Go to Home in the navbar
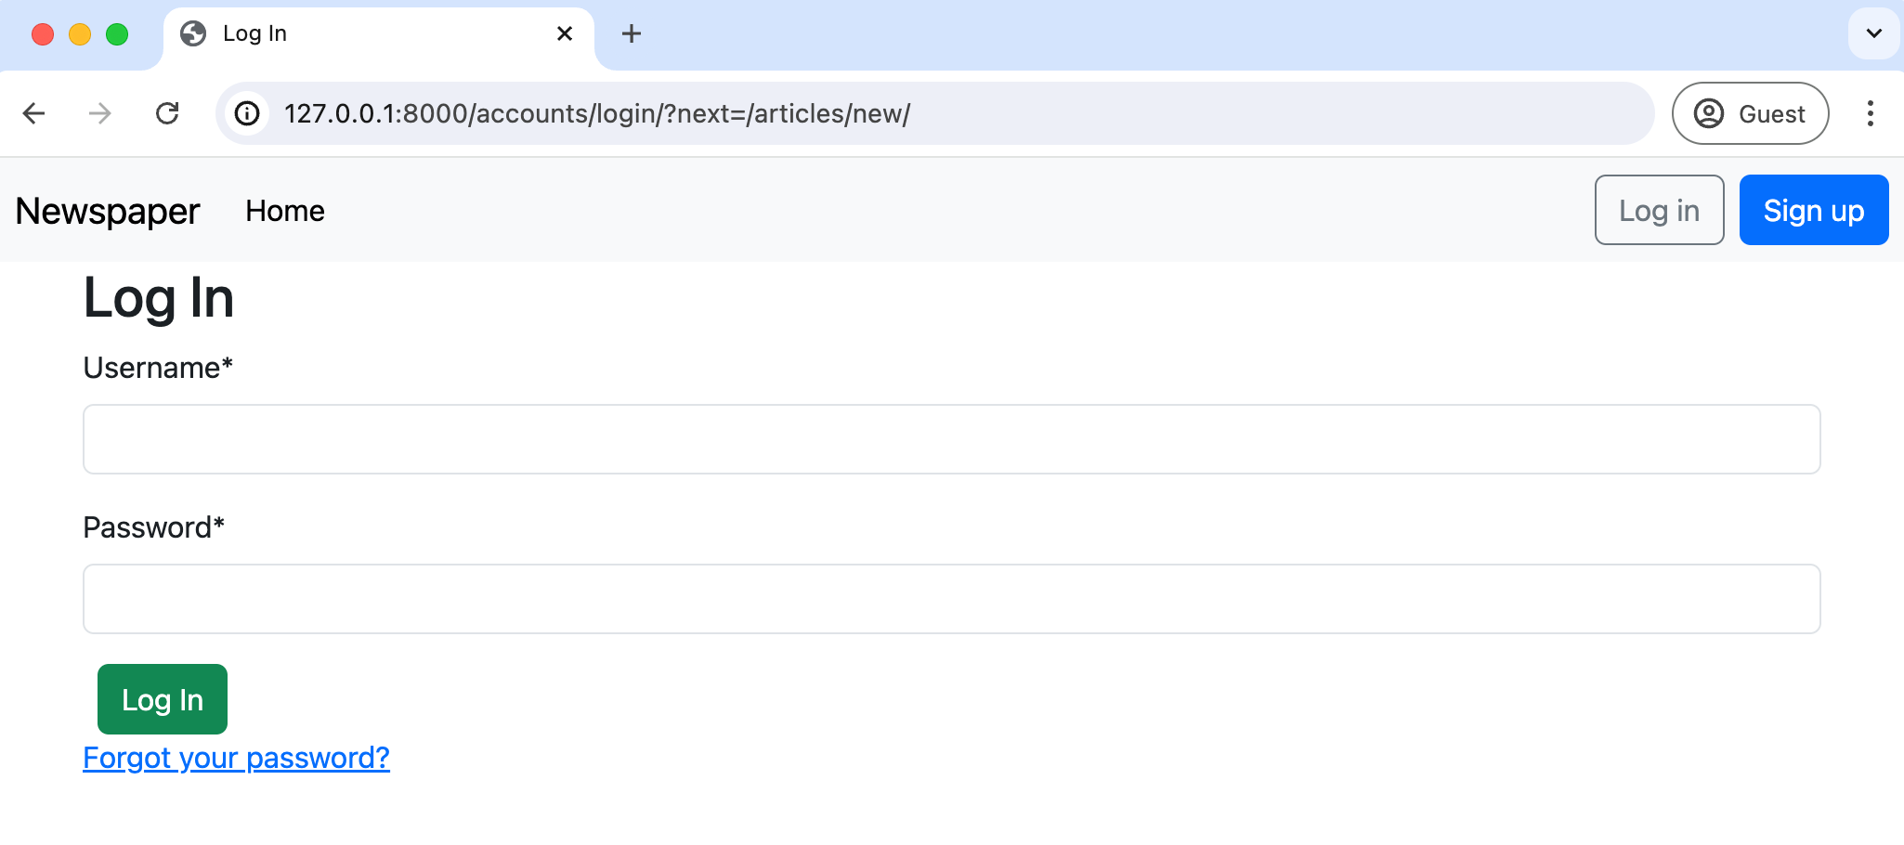Screen dimensions: 1904x845 tap(285, 211)
